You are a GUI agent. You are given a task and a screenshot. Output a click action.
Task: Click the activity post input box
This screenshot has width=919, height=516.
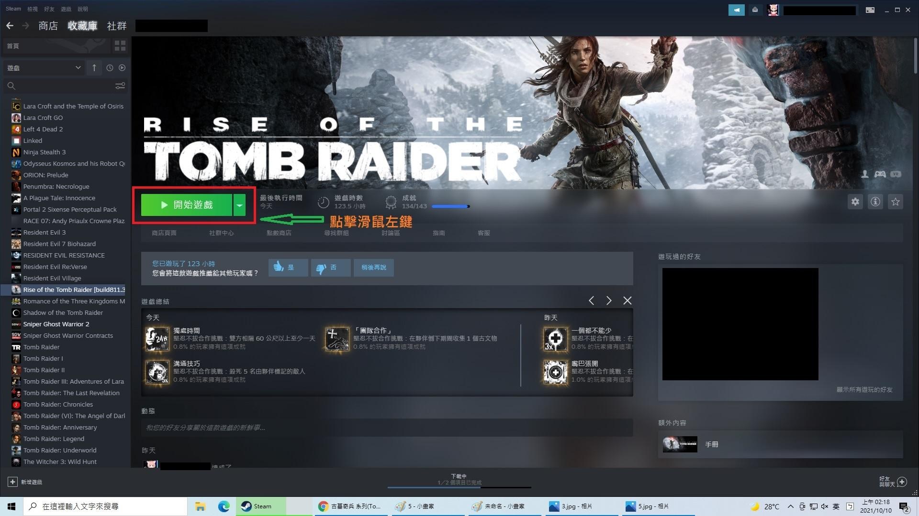point(387,428)
